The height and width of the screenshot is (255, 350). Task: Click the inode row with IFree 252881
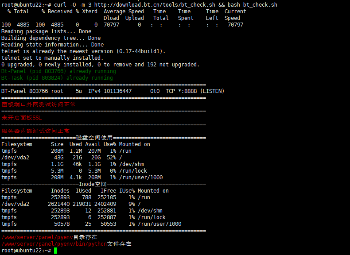coord(82,211)
